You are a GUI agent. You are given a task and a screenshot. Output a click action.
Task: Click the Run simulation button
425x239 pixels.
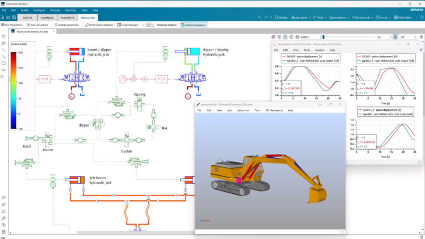pos(37,25)
